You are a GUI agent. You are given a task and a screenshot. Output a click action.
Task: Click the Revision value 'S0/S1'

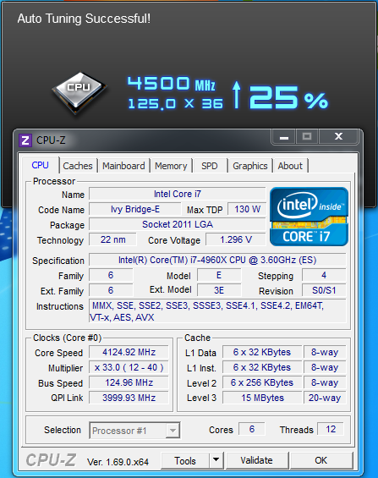click(324, 290)
